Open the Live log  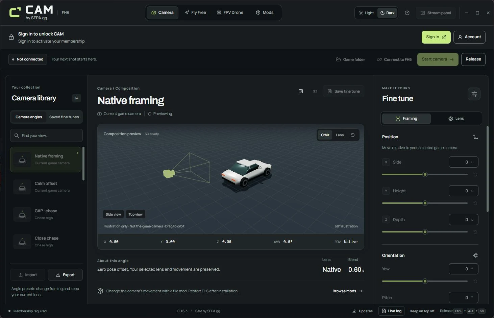tap(391, 311)
